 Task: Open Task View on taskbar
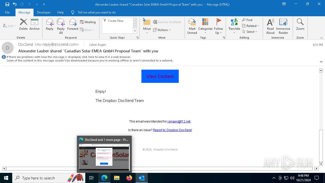[x=91, y=178]
